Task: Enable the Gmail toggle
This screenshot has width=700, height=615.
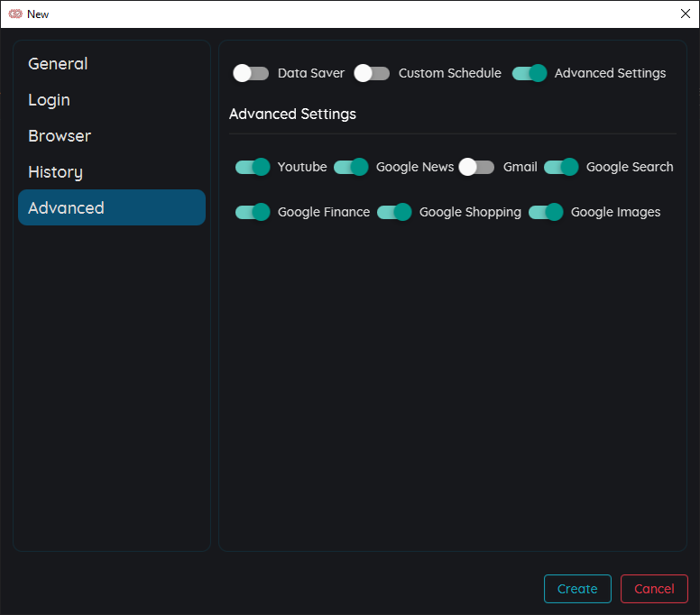Action: pos(476,167)
